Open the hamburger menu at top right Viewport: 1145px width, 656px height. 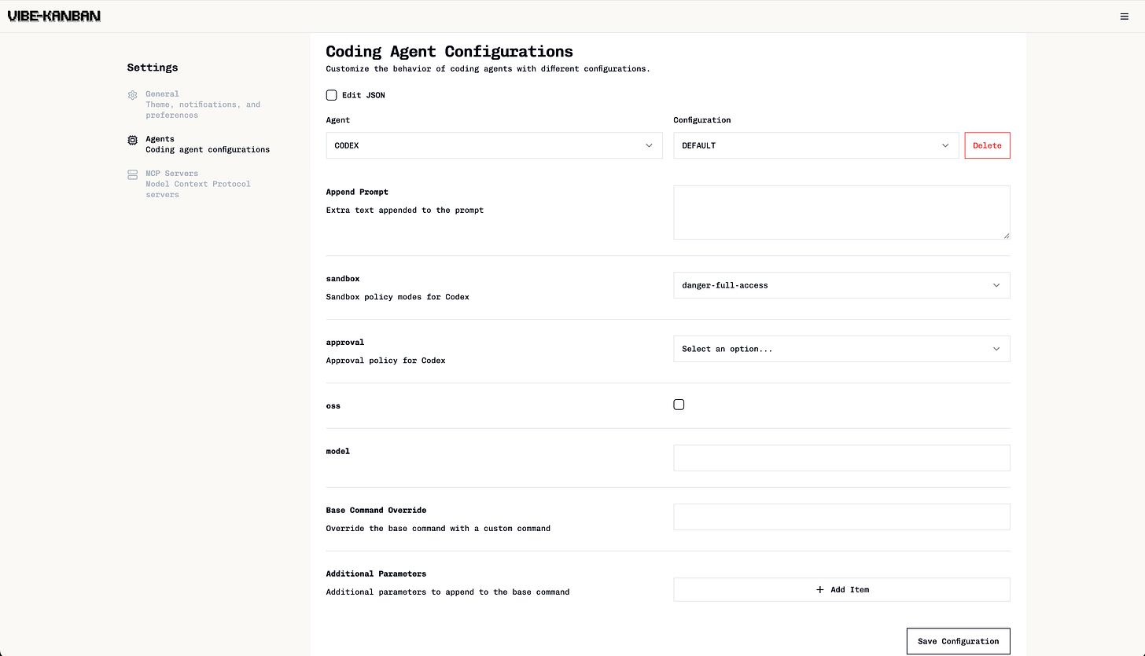tap(1125, 16)
